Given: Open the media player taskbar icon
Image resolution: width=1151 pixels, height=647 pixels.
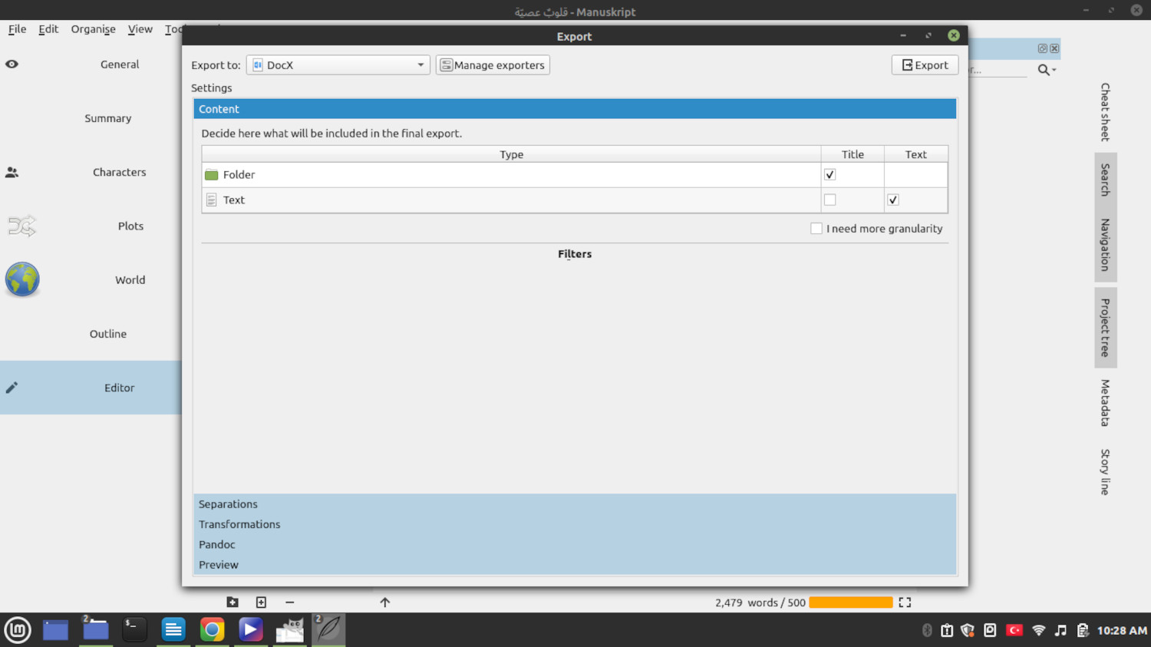Looking at the screenshot, I should pyautogui.click(x=250, y=630).
